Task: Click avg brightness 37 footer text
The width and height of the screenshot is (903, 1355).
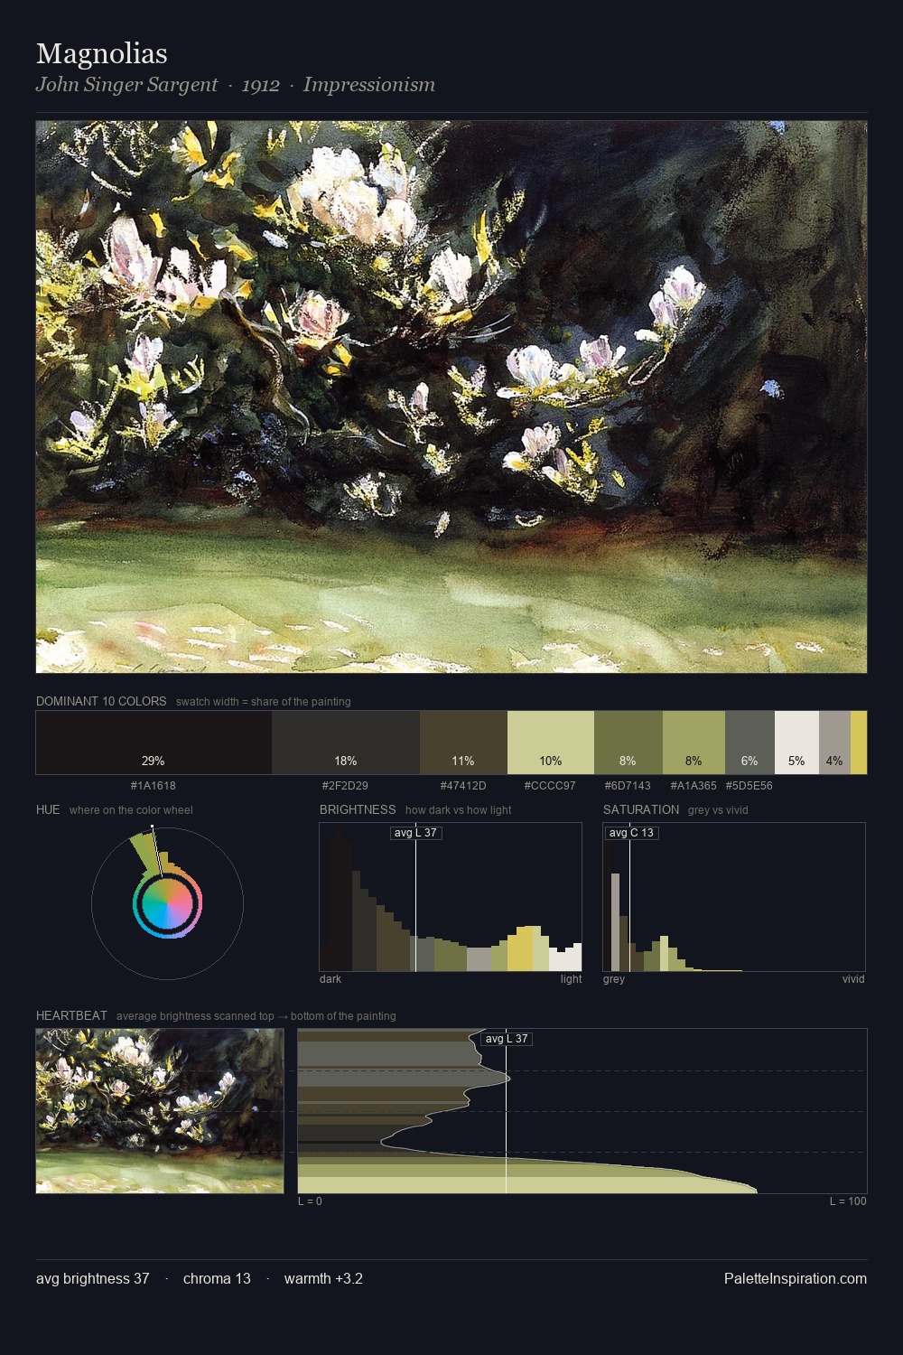Action: click(93, 1279)
